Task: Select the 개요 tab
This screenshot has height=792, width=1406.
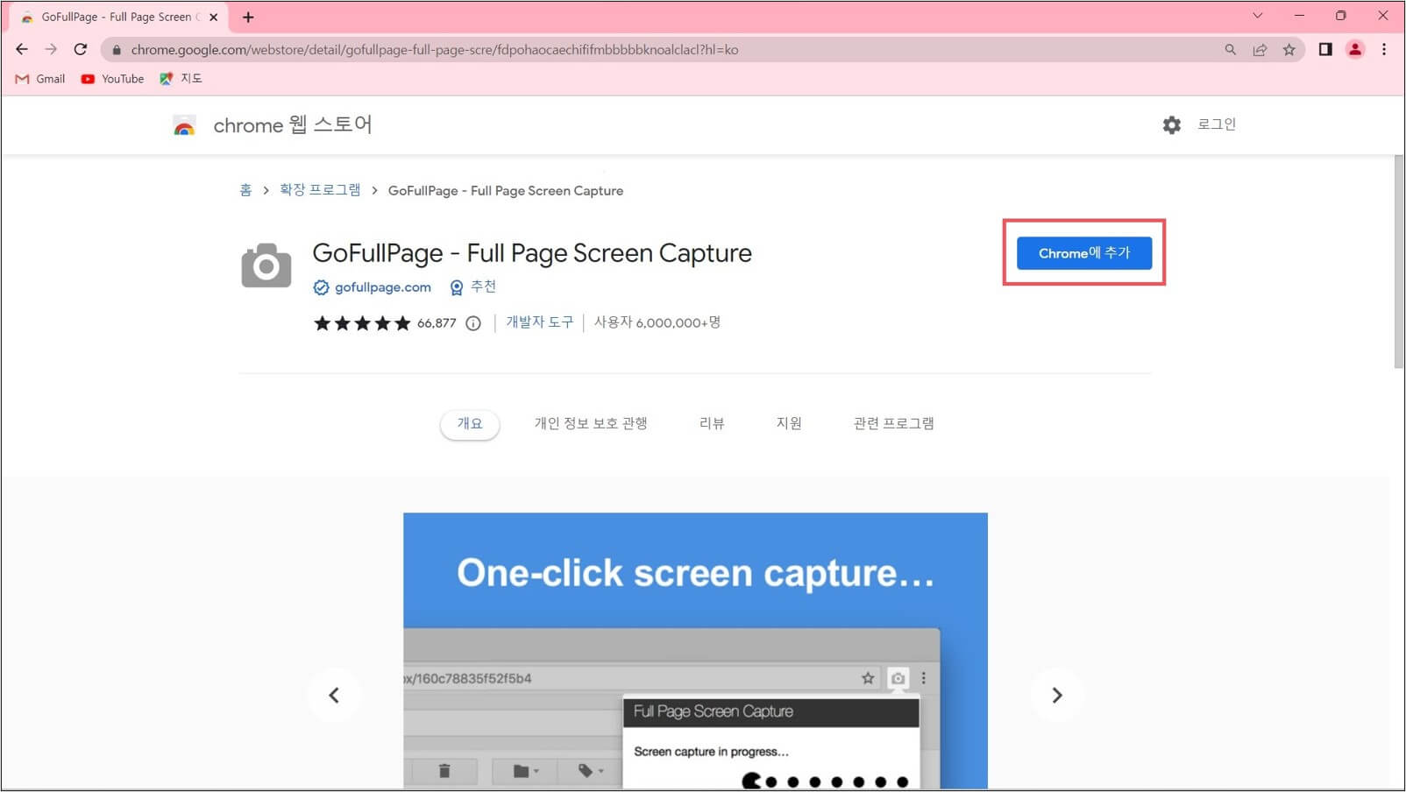Action: 470,424
